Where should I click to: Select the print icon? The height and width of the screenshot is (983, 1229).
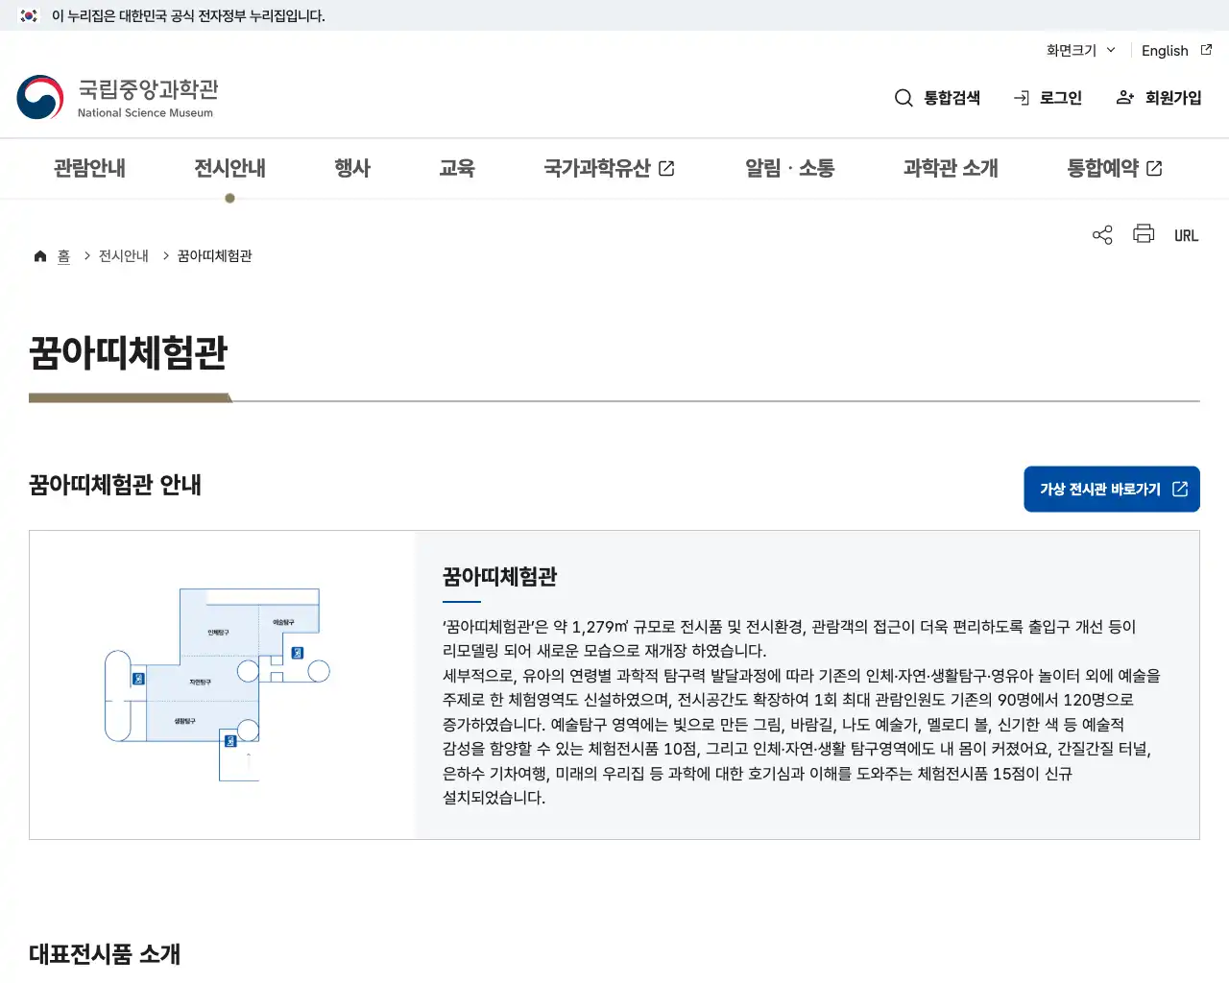(1143, 234)
